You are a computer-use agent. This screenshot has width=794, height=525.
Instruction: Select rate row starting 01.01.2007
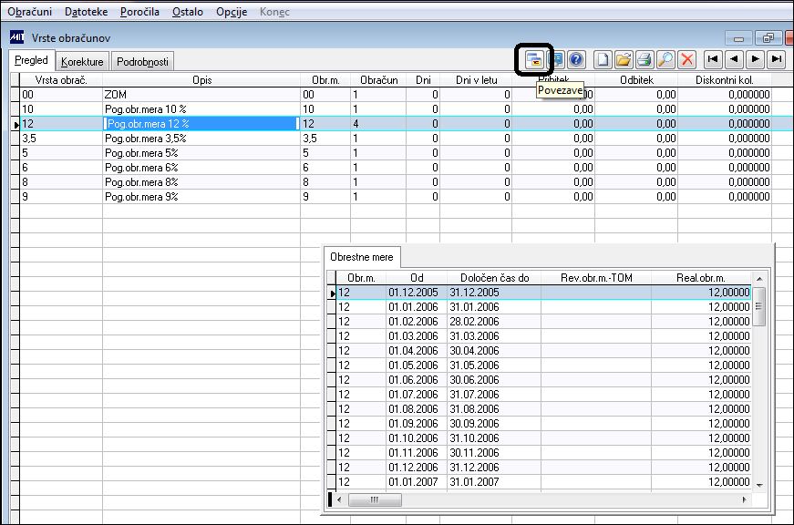coord(544,482)
